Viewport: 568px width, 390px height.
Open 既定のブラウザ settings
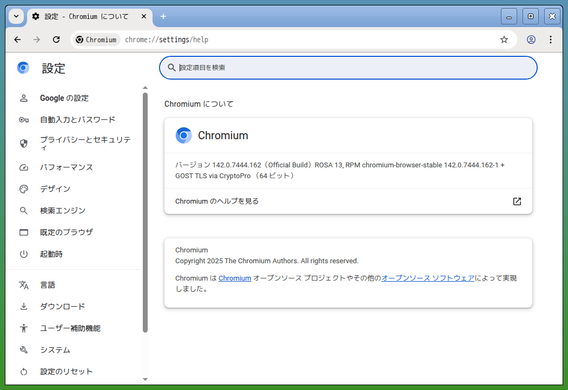click(74, 232)
